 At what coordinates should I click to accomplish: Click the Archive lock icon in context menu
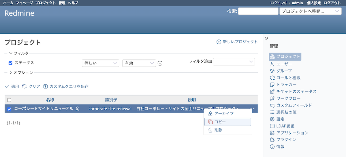coord(210,114)
